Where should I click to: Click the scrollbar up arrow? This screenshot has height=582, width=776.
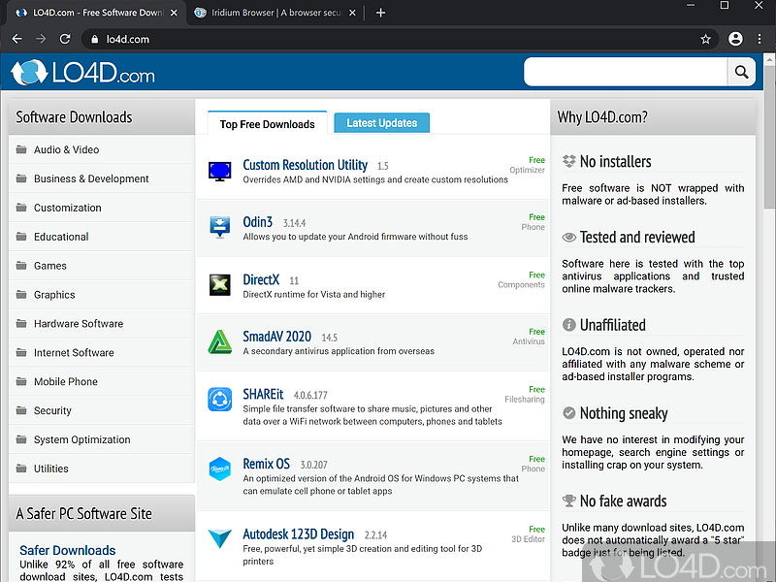coord(769,59)
